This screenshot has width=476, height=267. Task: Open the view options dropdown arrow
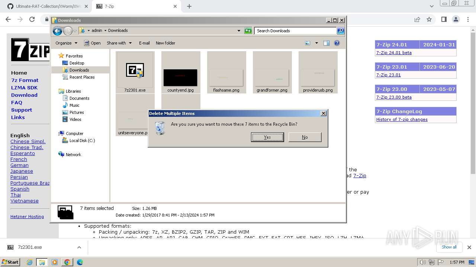[x=316, y=43]
